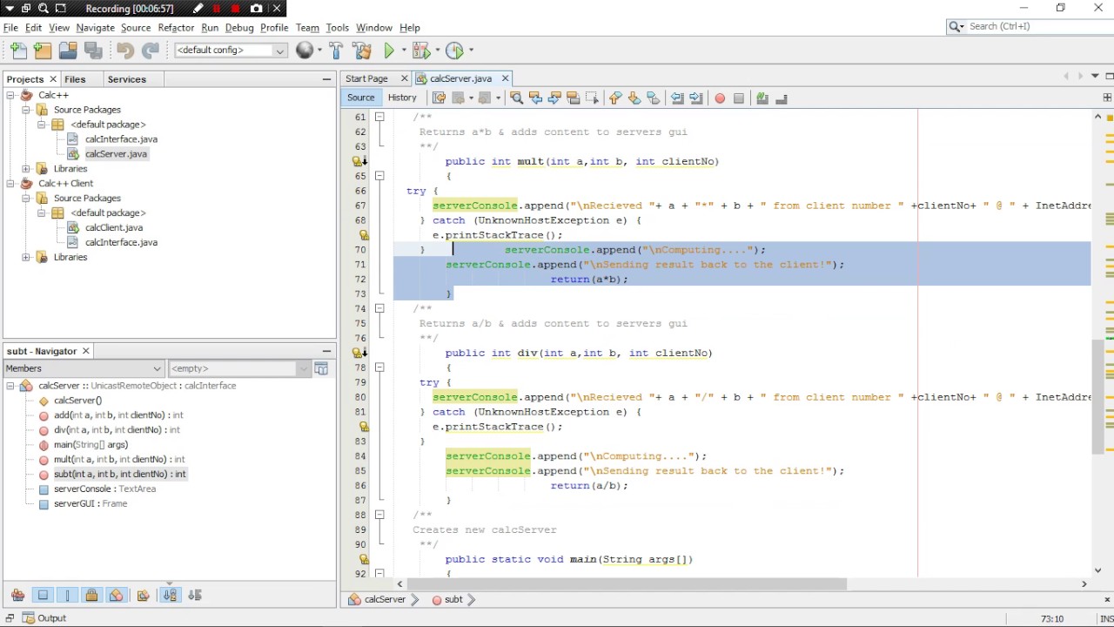Click the Profile Project clock icon
1114x627 pixels.
454,51
